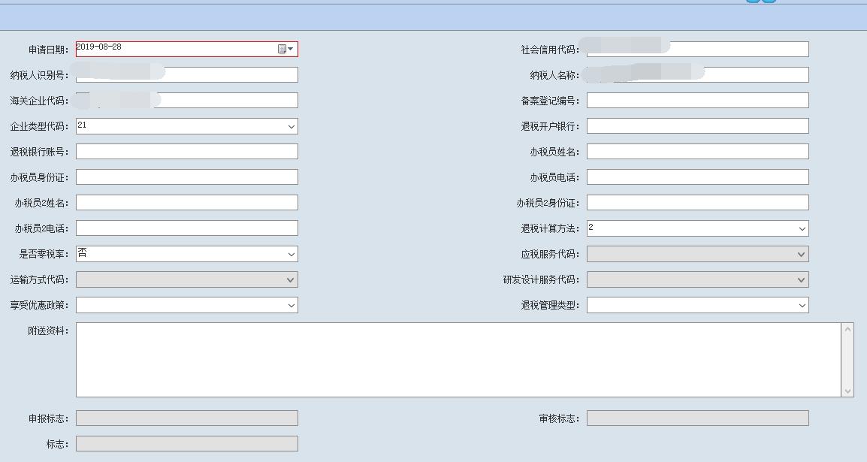Open the 研发设计服务代码 dropdown
The width and height of the screenshot is (867, 462).
tap(801, 279)
